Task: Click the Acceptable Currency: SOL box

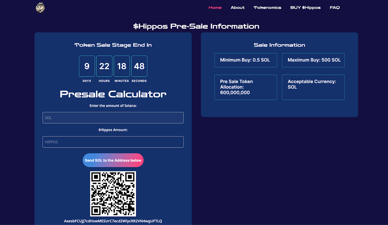Action: click(x=313, y=87)
